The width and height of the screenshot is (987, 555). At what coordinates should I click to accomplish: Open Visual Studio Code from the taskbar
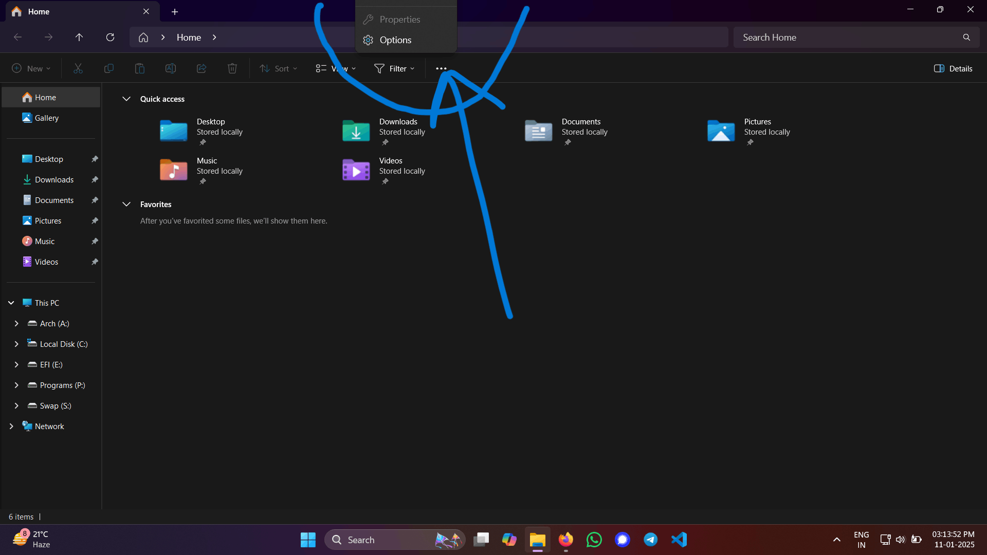(679, 540)
